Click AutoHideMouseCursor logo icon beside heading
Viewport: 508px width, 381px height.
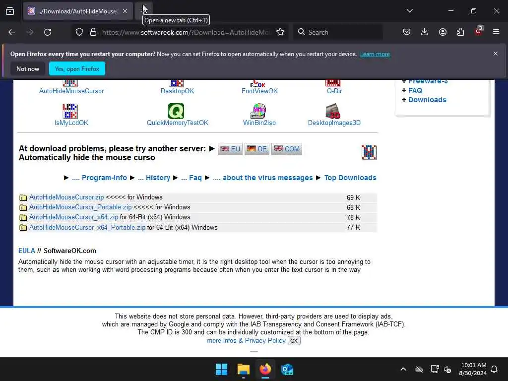369,152
